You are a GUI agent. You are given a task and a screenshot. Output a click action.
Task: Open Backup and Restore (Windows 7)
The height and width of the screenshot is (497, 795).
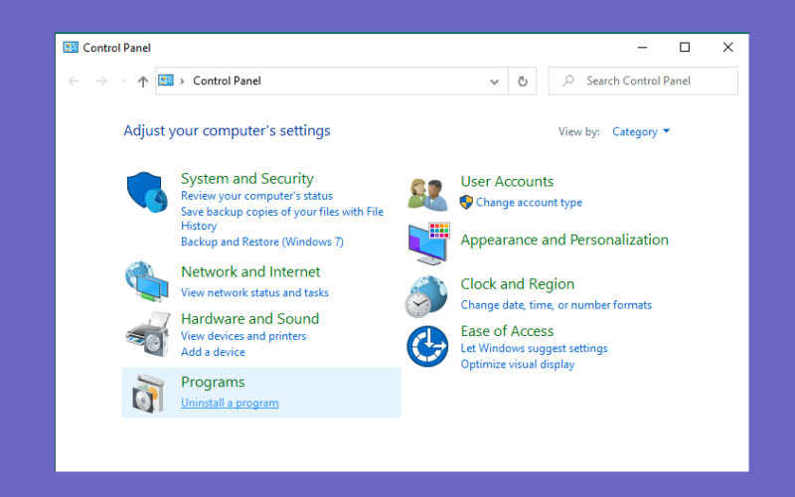(262, 242)
